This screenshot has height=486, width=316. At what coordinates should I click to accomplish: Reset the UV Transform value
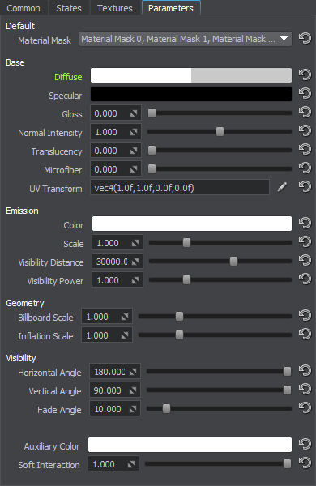tap(305, 186)
